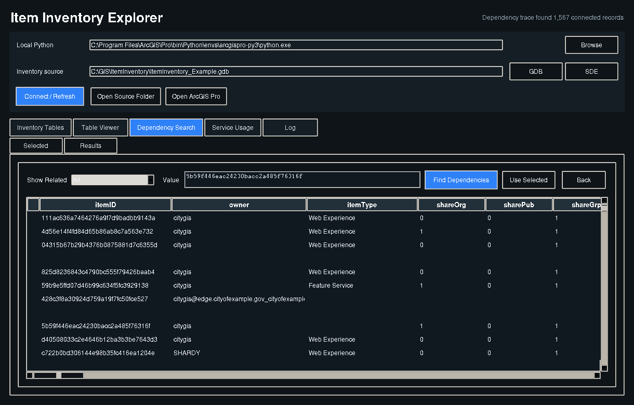
Task: Focus the Value input field
Action: 302,180
